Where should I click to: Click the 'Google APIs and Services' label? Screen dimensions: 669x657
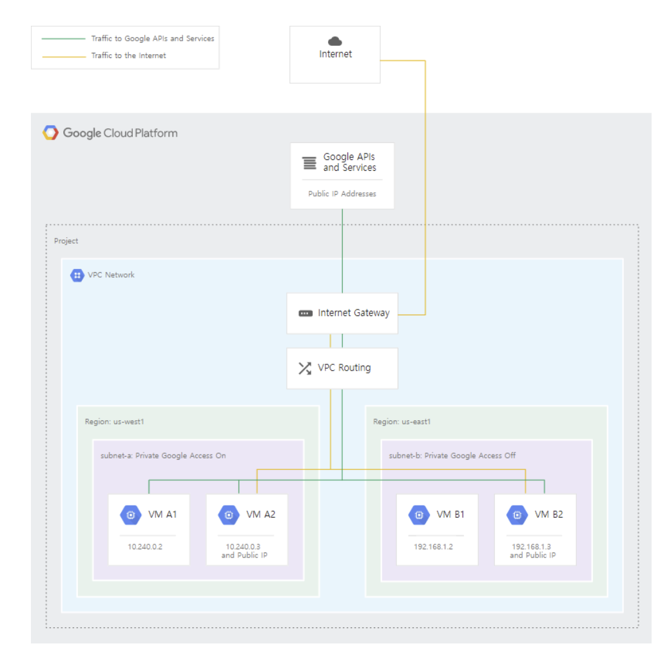pos(349,162)
